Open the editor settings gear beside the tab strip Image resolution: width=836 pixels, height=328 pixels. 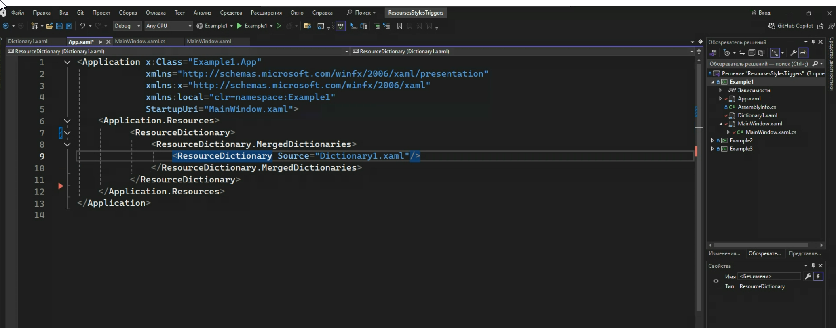701,42
